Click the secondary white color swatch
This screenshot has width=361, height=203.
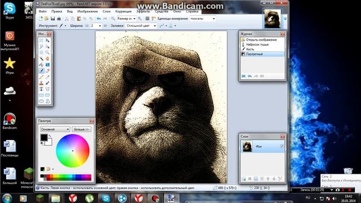point(49,143)
